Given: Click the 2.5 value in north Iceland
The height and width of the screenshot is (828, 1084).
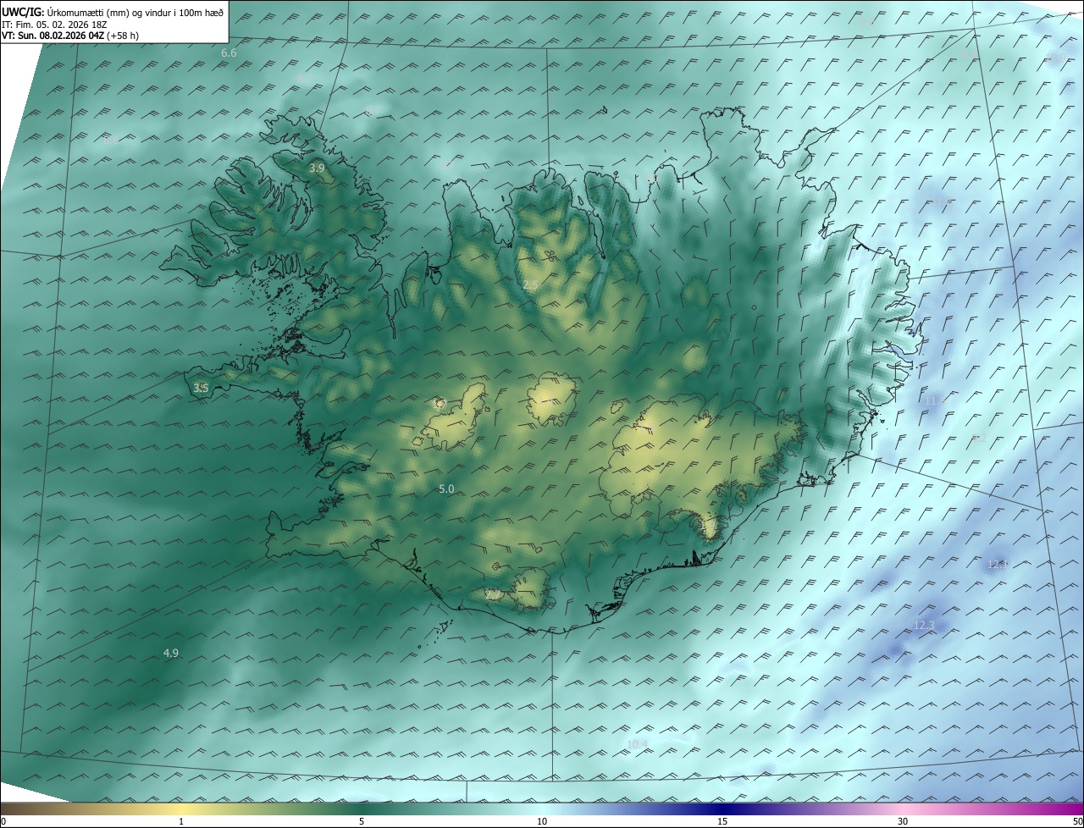Looking at the screenshot, I should click(x=530, y=285).
